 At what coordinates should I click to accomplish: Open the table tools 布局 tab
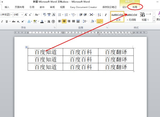135,7
